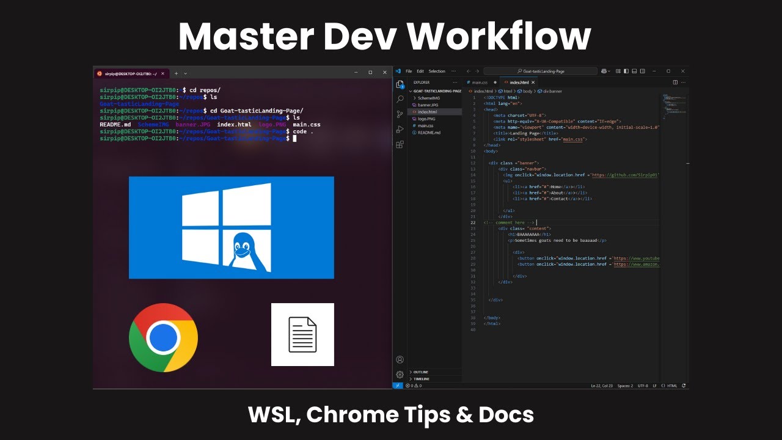Open the Manage gear icon in VS Code
The height and width of the screenshot is (440, 782).
(400, 375)
